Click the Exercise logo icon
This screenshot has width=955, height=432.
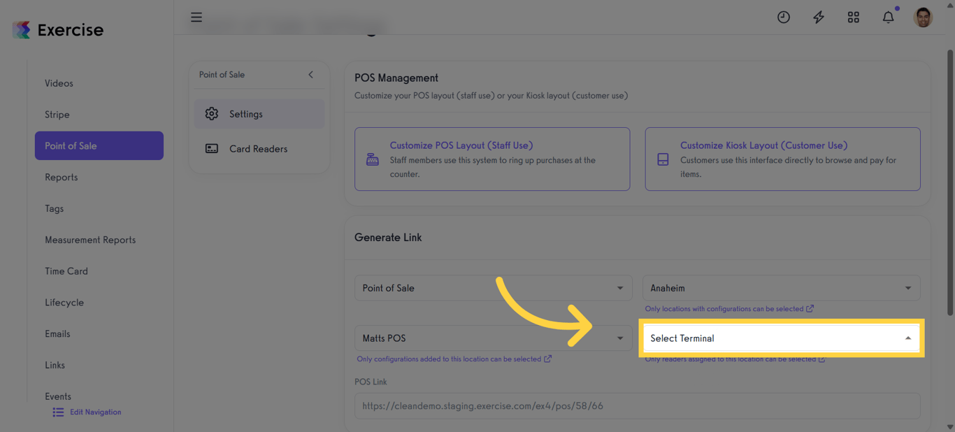(x=22, y=30)
